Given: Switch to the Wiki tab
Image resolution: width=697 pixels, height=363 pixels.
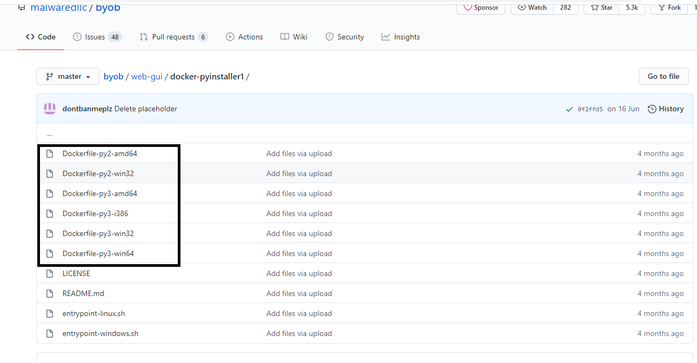Looking at the screenshot, I should [x=294, y=37].
